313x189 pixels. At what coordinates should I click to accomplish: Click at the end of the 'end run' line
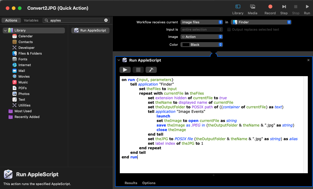[138, 157]
